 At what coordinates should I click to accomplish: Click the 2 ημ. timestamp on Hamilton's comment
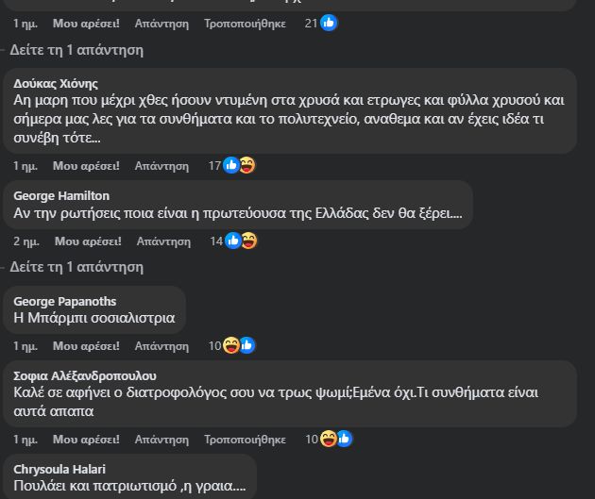pyautogui.click(x=26, y=241)
